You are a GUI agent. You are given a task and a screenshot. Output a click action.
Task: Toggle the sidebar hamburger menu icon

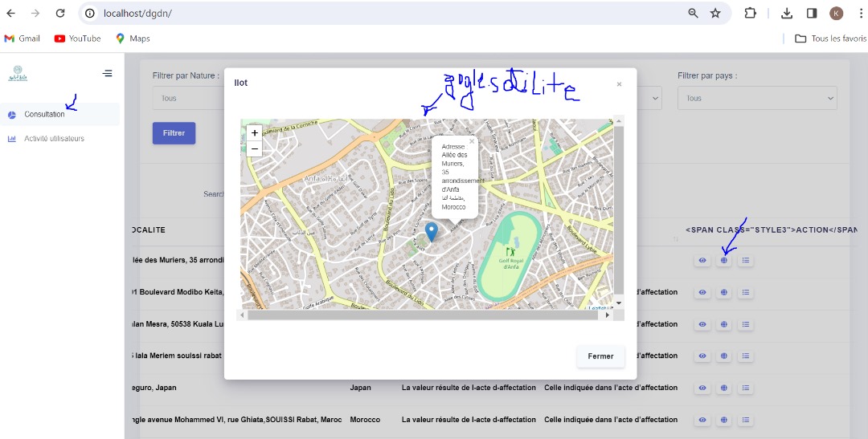click(x=108, y=74)
